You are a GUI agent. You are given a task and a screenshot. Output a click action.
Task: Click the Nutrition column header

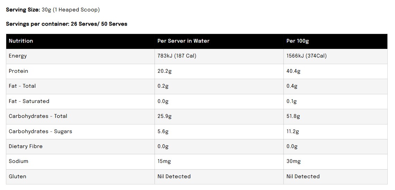(x=21, y=41)
